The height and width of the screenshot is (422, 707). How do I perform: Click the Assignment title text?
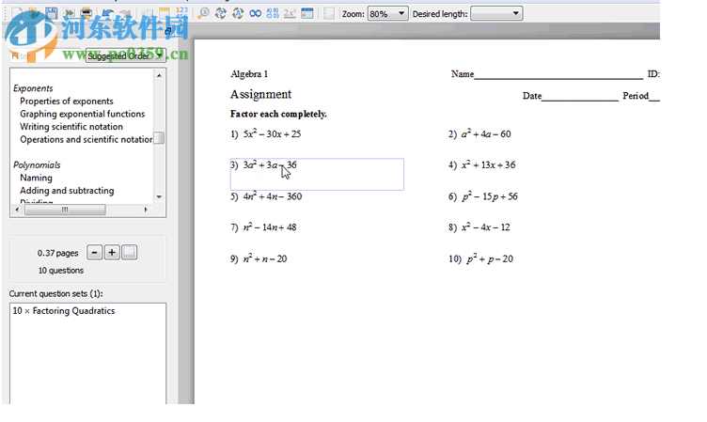tap(260, 94)
